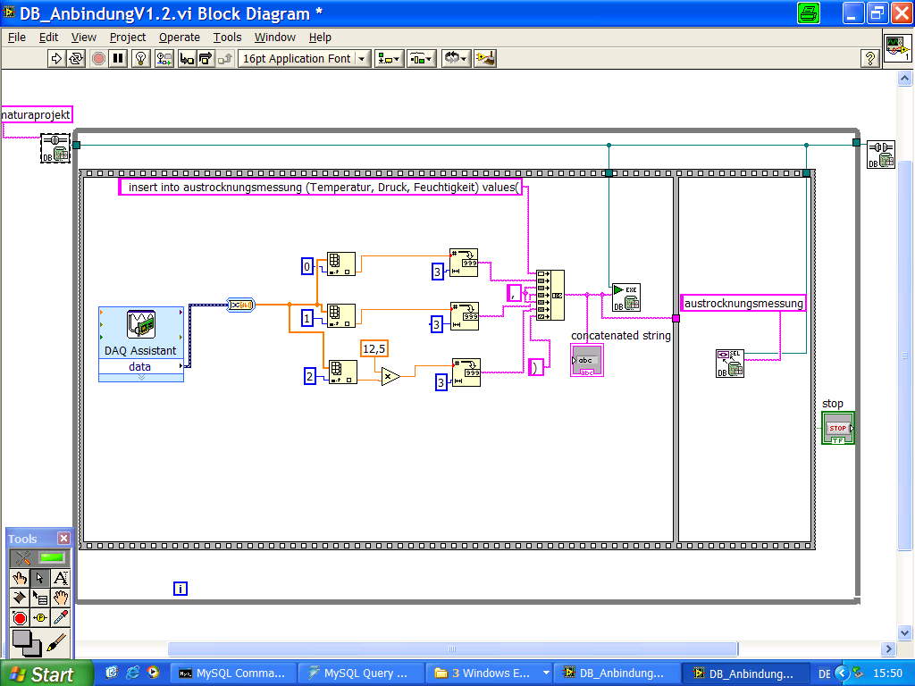The image size is (915, 686).
Task: Open the Operate menu
Action: [x=179, y=38]
